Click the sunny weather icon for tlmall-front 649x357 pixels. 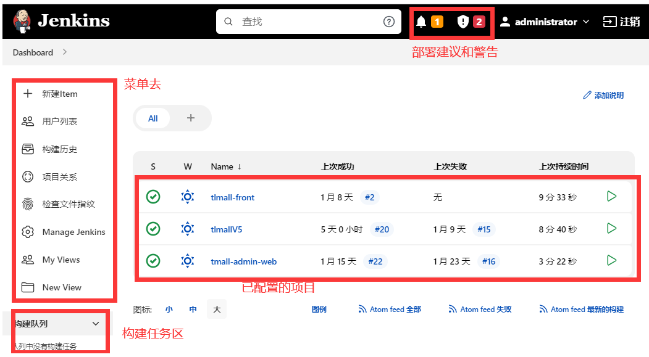[188, 197]
